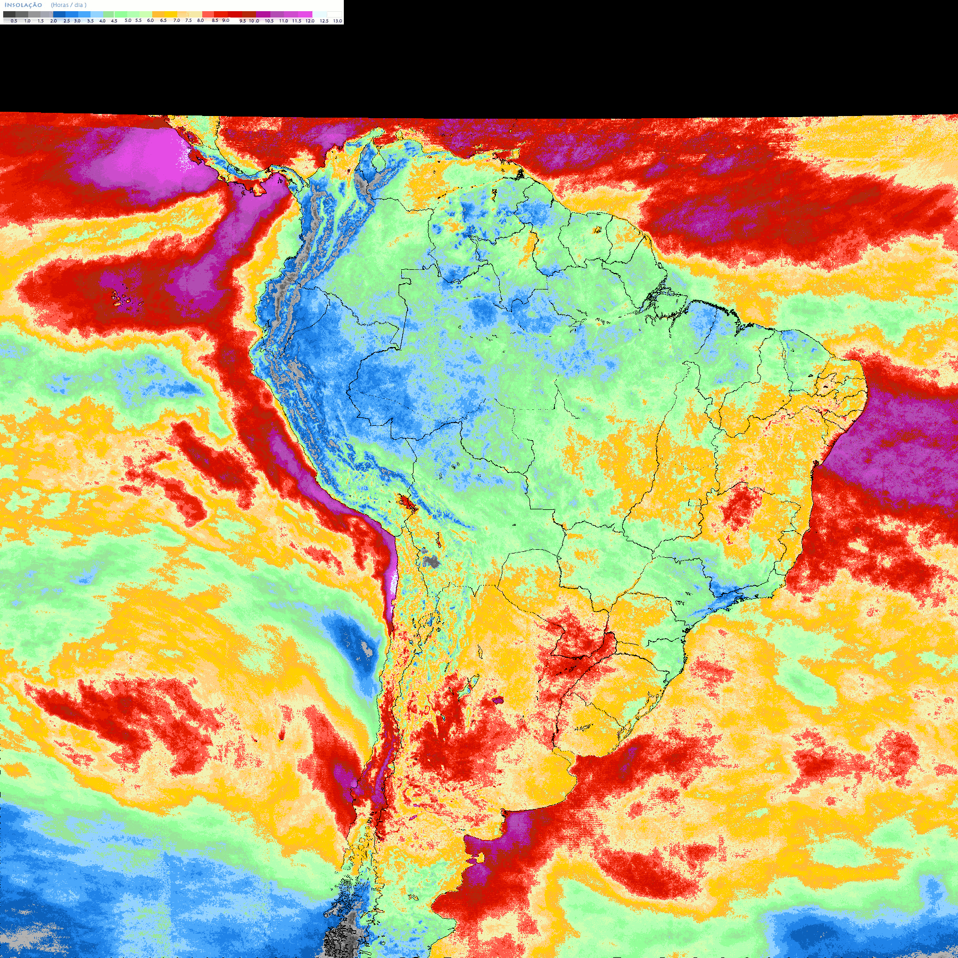
Task: Select the light blue swatch between 3.5 and 4.0
Action: pyautogui.click(x=97, y=14)
